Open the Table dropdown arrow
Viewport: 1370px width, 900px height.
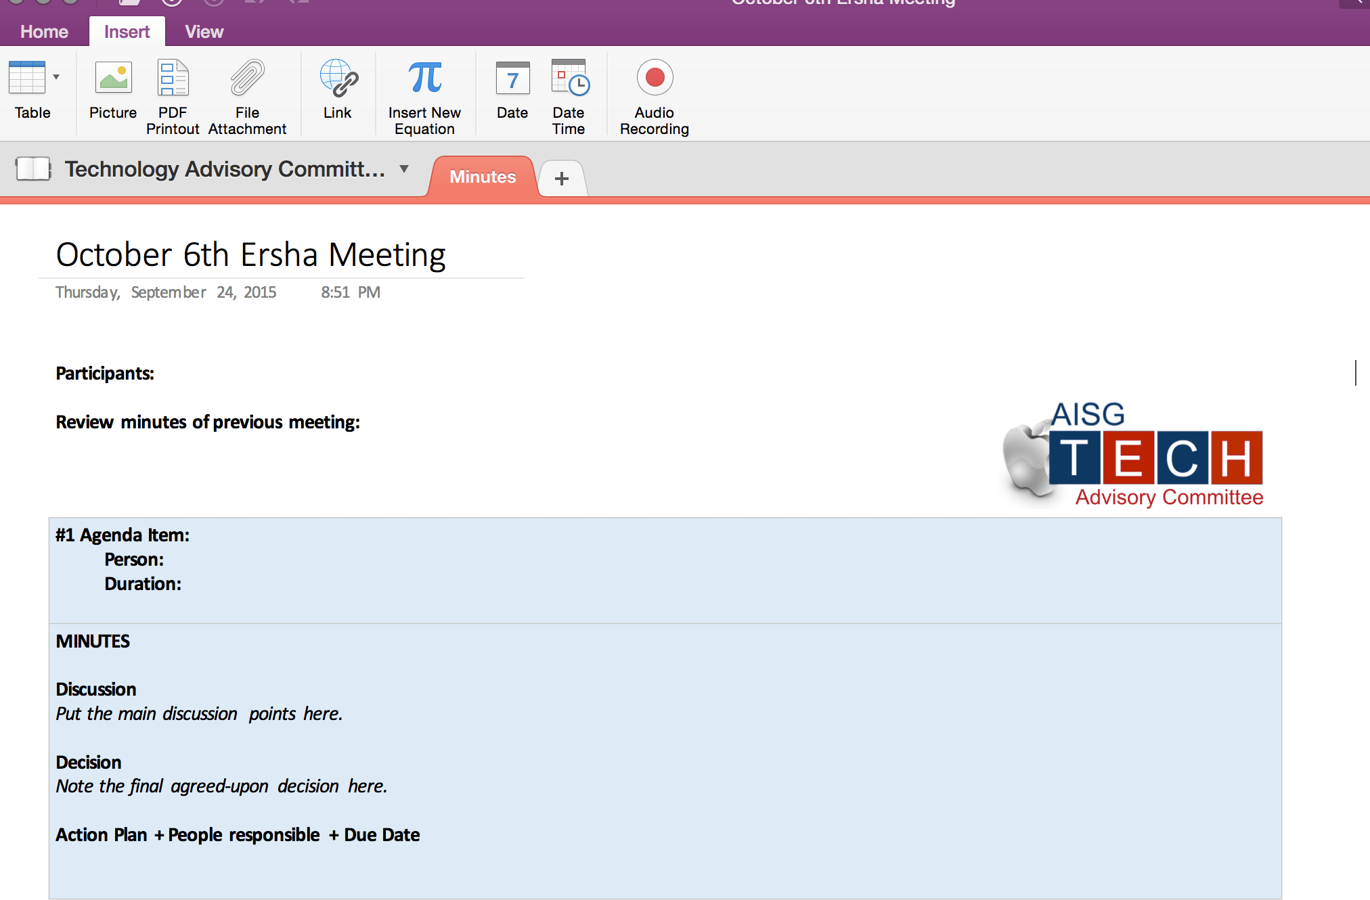(x=56, y=77)
